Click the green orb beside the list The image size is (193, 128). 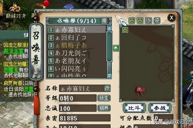[x=116, y=48]
